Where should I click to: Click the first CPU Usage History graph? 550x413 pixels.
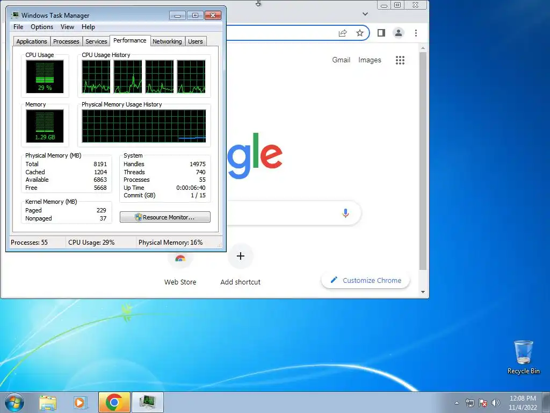point(96,76)
